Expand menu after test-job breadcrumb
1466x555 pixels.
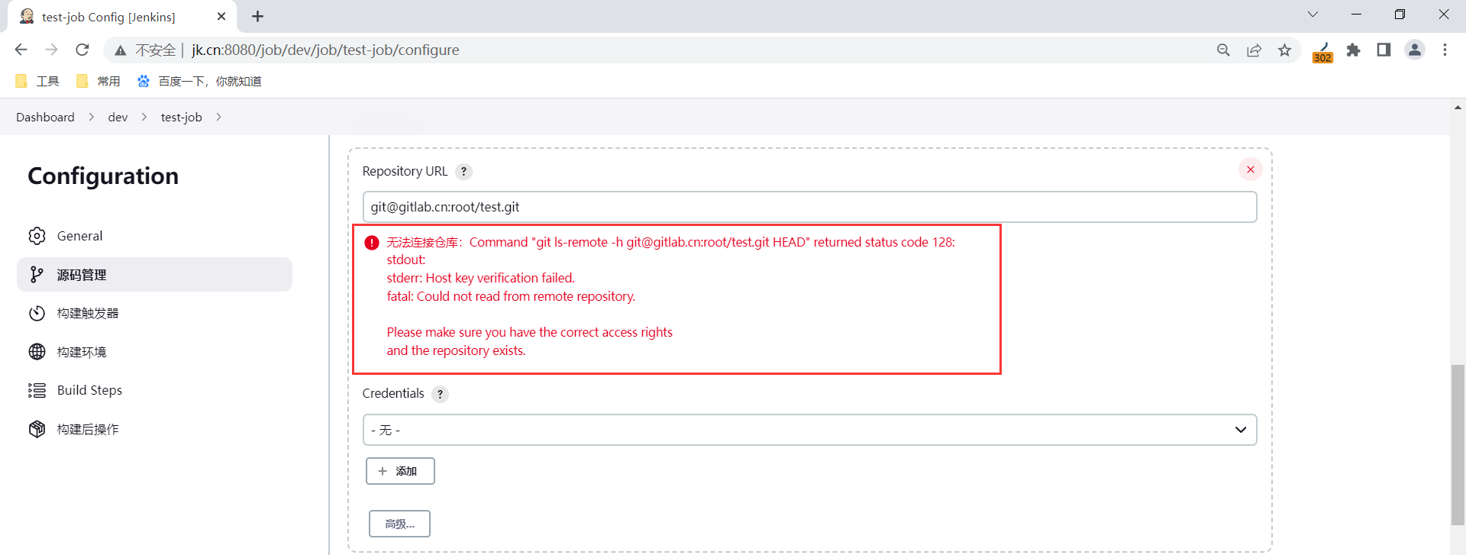[x=218, y=117]
